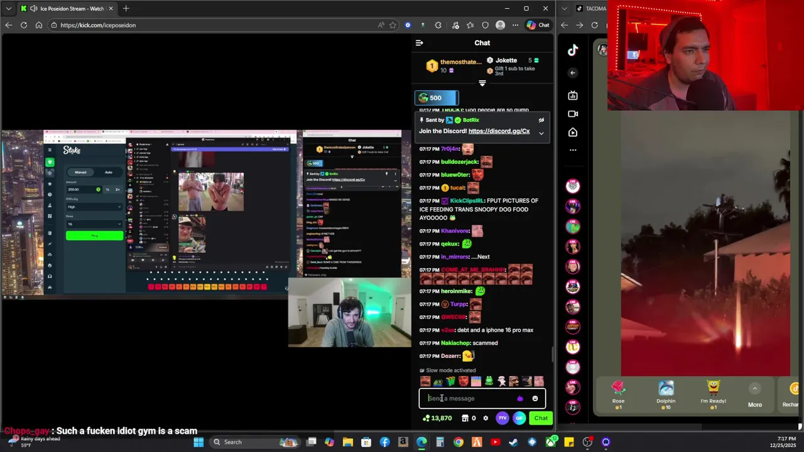The height and width of the screenshot is (452, 804).
Task: Open Browser essentials shield icon
Action: (x=485, y=25)
